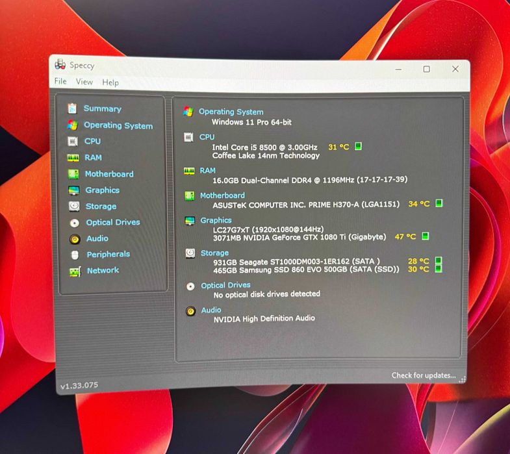Click the Optical Drives icon in summary panel
The image size is (510, 454).
click(190, 286)
